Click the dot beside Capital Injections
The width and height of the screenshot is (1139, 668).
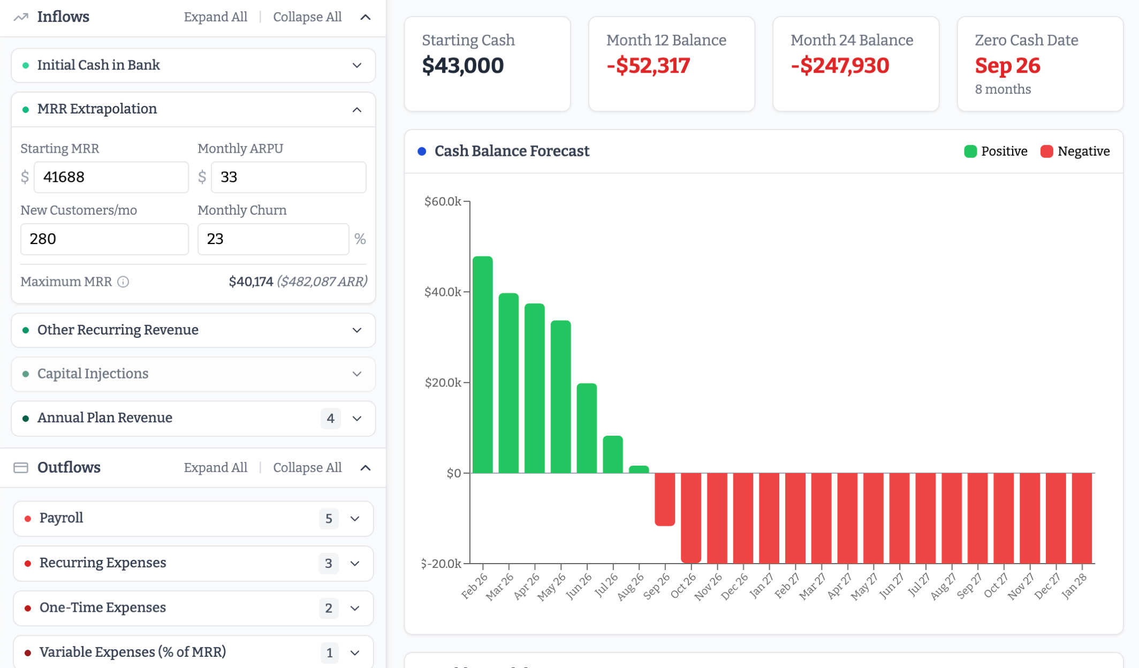[x=25, y=374]
